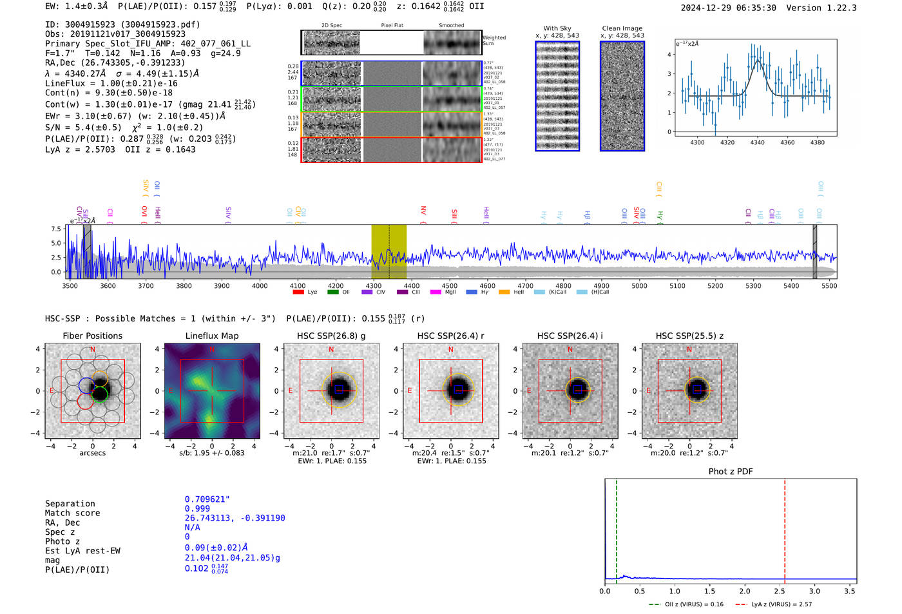Open the Phot z PDF plot
The width and height of the screenshot is (902, 614).
tap(731, 532)
